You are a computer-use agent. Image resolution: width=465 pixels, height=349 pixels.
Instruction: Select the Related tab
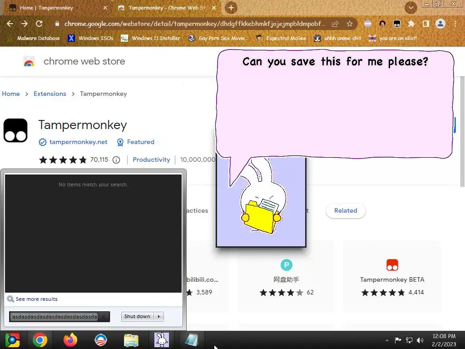tap(346, 211)
